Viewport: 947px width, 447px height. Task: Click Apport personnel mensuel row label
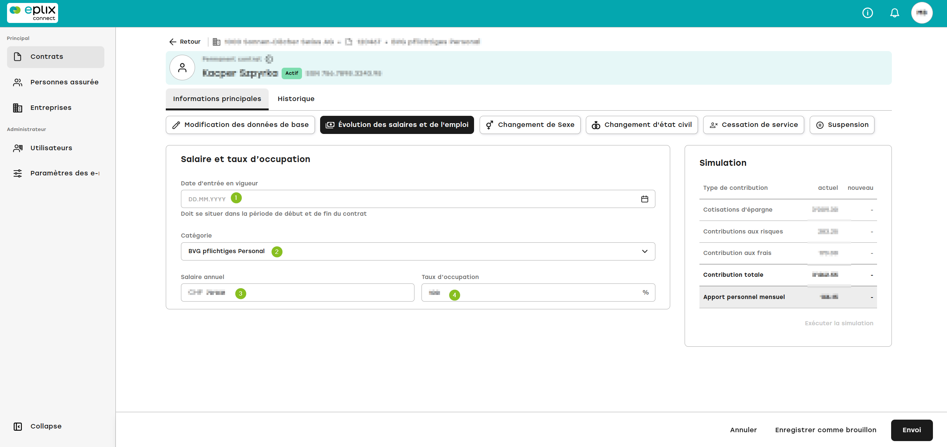(744, 297)
